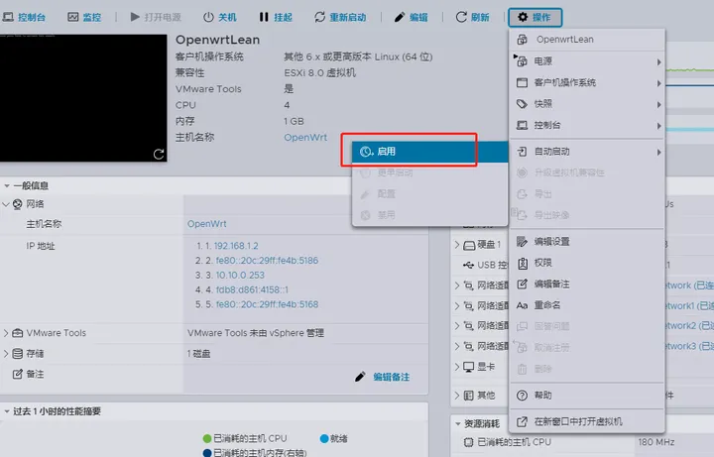The image size is (714, 457).
Task: Click the fdb8:d861:4158::1 address link
Action: pyautogui.click(x=252, y=289)
